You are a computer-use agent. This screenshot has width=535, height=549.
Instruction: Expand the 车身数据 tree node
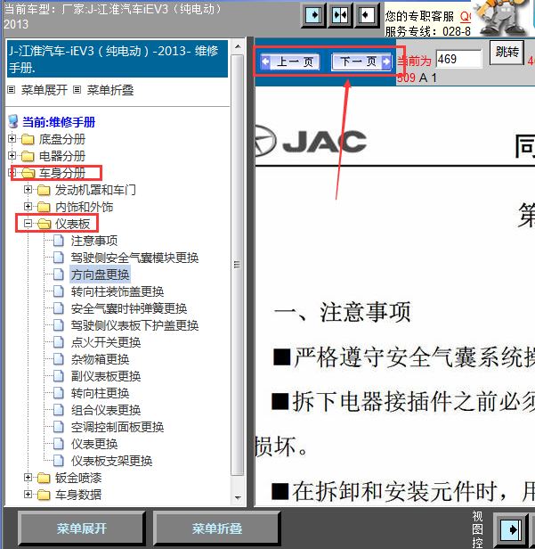[x=28, y=494]
